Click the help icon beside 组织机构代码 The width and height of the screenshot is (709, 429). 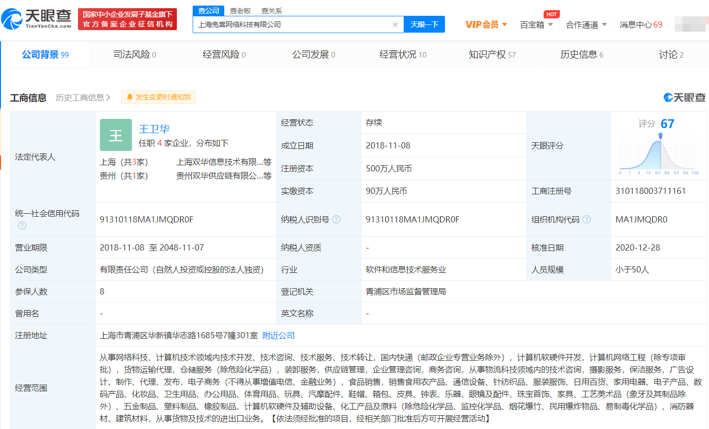[587, 219]
